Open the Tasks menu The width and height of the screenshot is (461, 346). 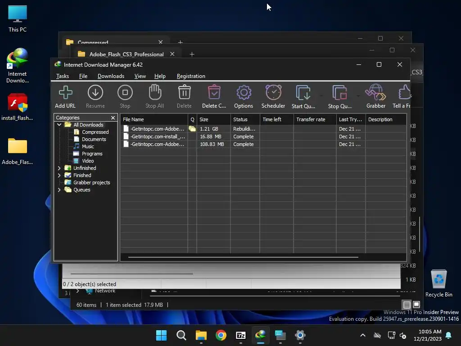[62, 76]
